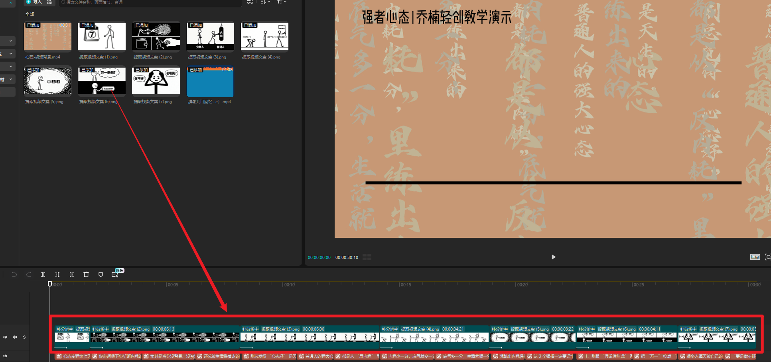Click the delete-left trim tool icon
771x362 pixels.
pyautogui.click(x=57, y=274)
